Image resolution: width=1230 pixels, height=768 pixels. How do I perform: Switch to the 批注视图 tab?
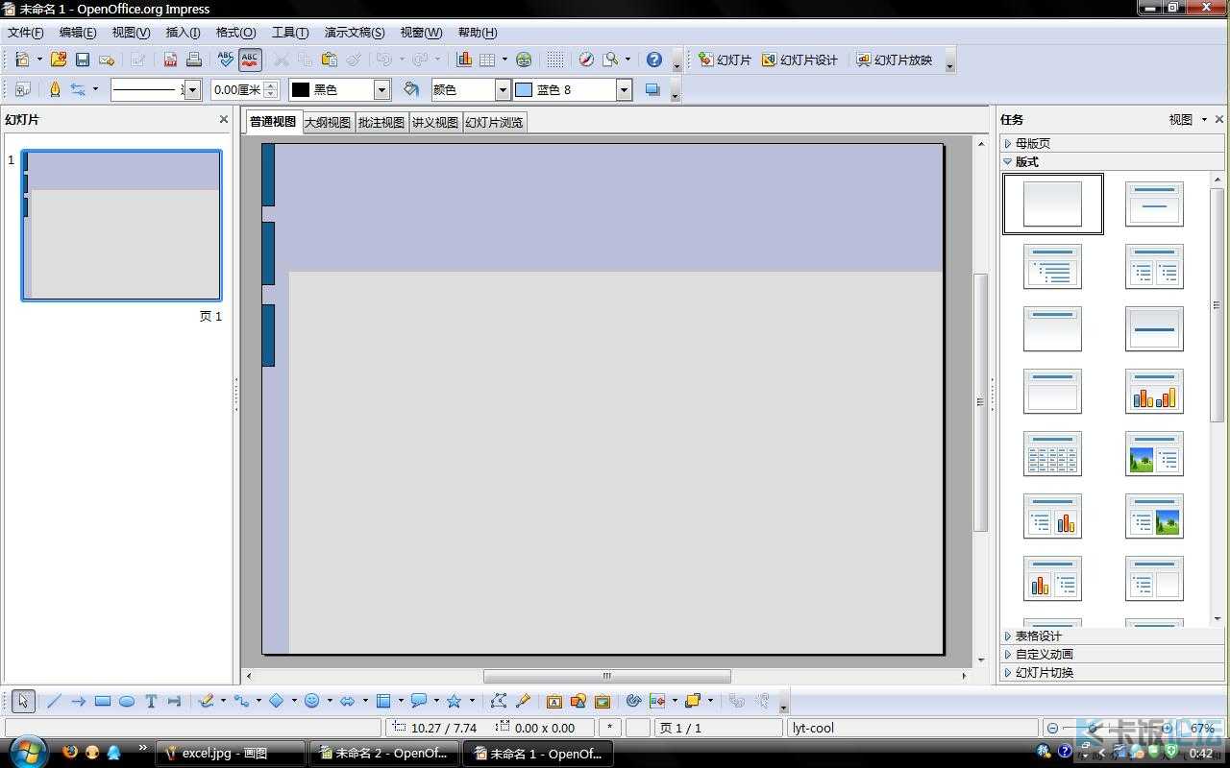tap(381, 122)
